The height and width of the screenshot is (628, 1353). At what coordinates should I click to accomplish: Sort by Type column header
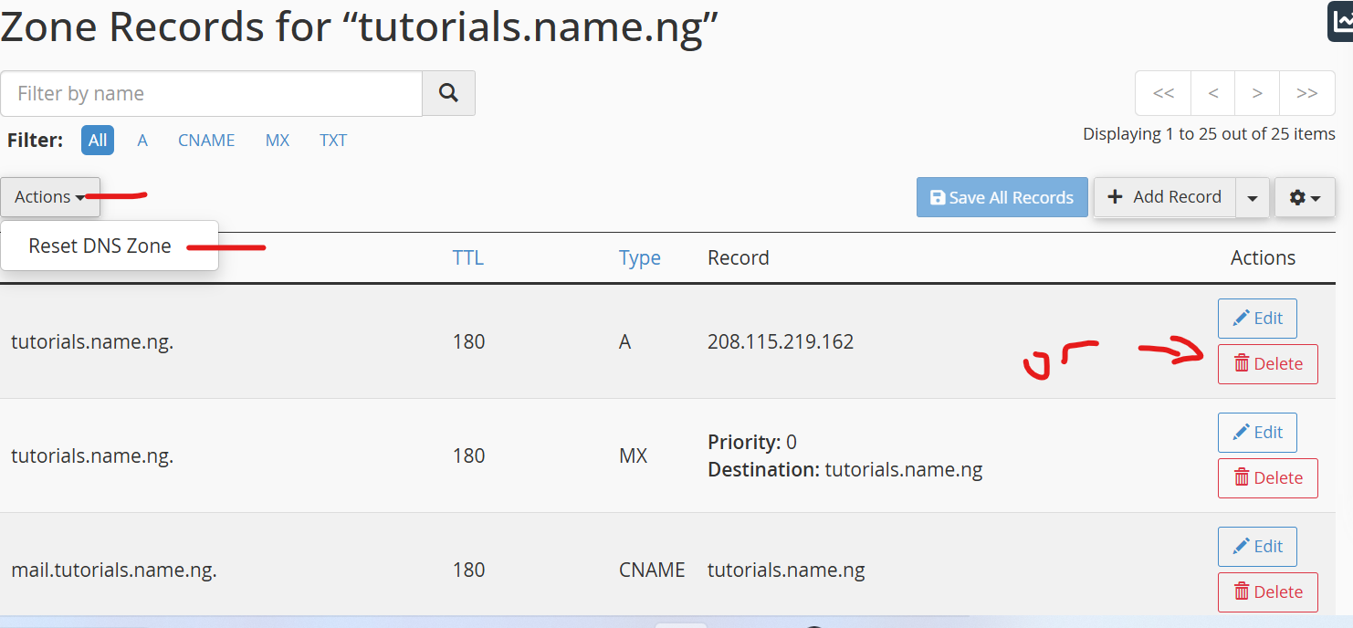[640, 257]
